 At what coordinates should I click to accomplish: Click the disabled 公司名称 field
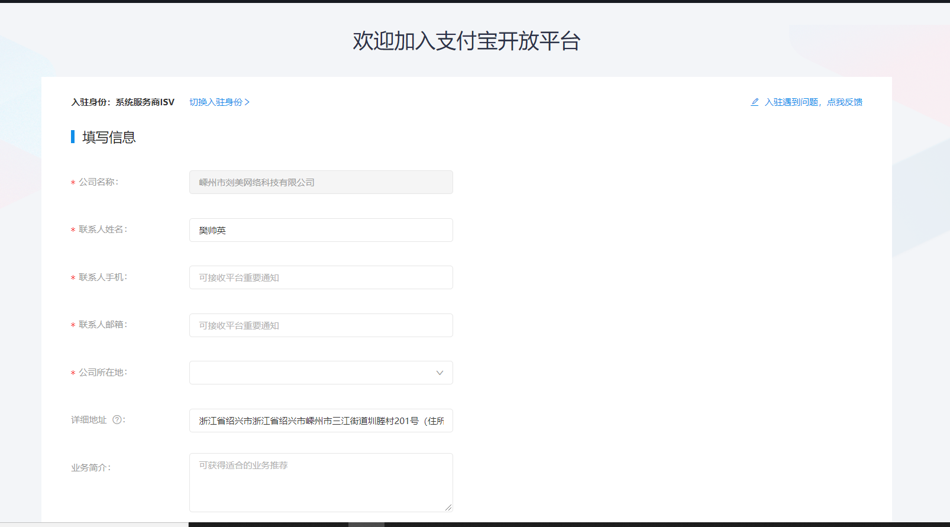(321, 182)
